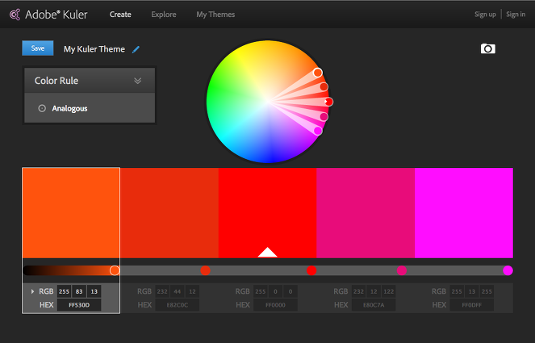
Task: Click the blue Save button
Action: [38, 48]
